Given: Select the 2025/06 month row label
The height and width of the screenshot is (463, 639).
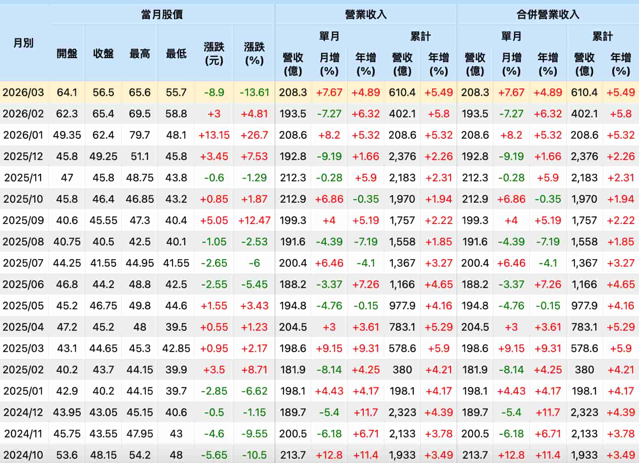Looking at the screenshot, I should coord(23,284).
